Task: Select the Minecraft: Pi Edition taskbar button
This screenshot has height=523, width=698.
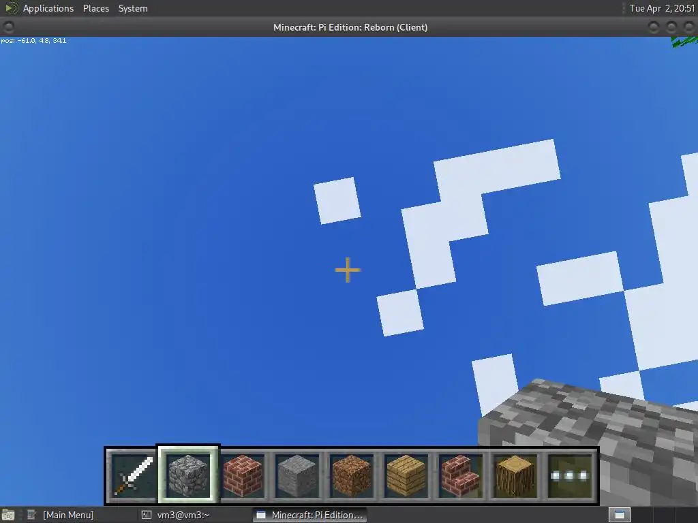Action: (310, 515)
